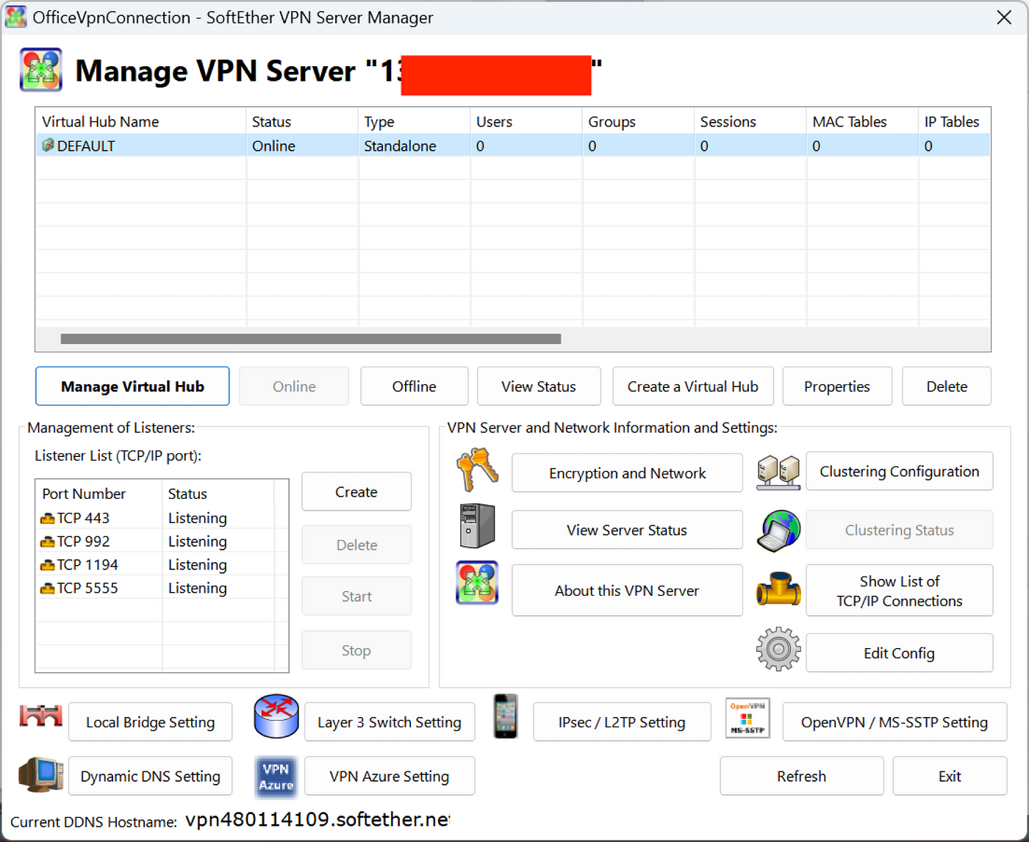Sort by Virtual Hub Name column header
1029x842 pixels.
click(140, 121)
